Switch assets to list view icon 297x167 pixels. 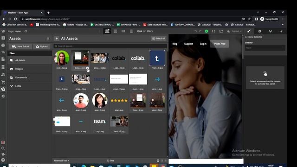click(162, 161)
